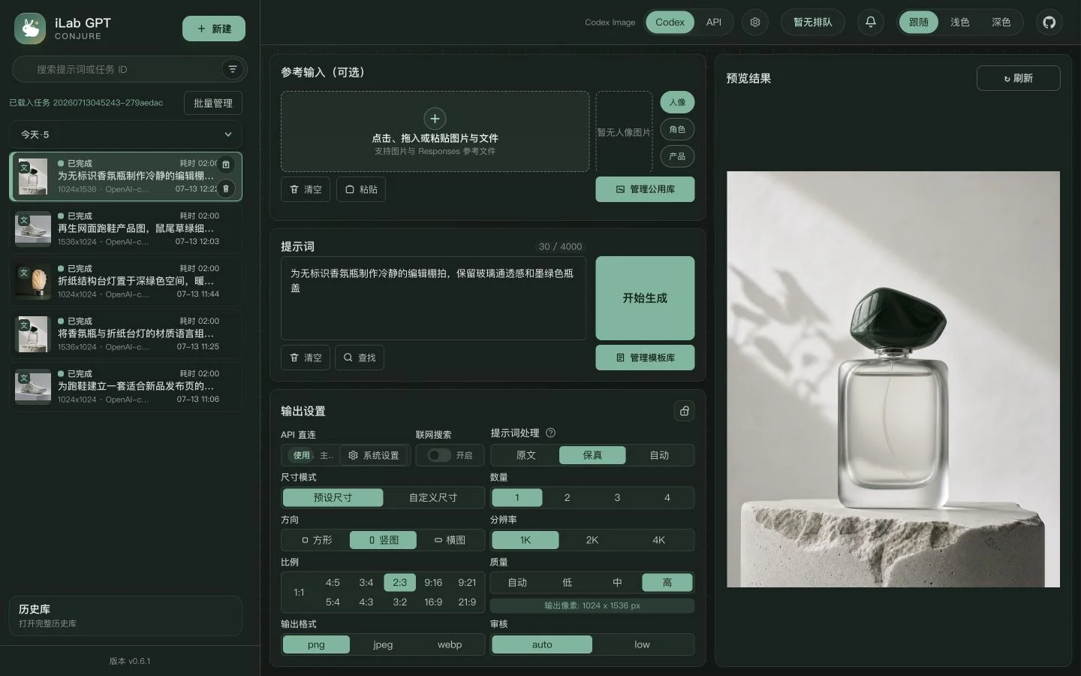Open the GitHub icon link
1081x676 pixels.
tap(1049, 23)
